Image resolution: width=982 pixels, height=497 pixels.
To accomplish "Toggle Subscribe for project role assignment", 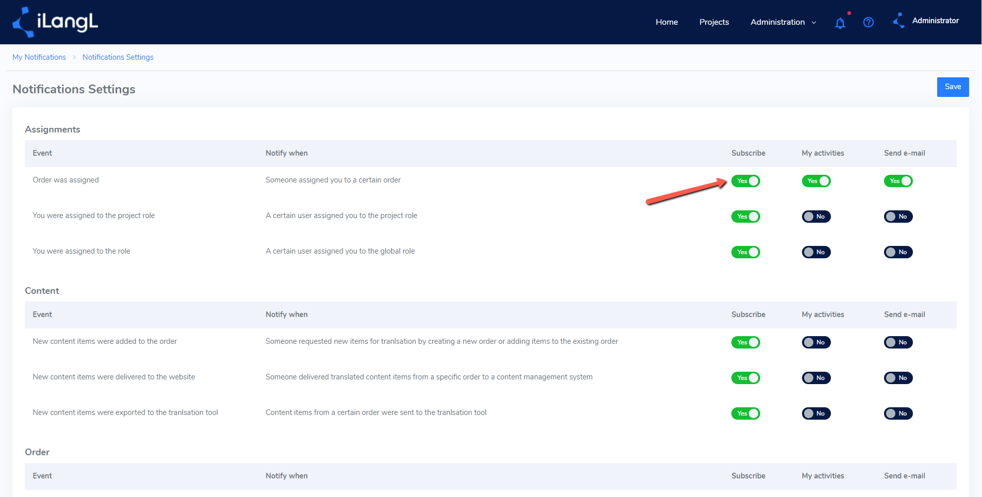I will pos(745,217).
